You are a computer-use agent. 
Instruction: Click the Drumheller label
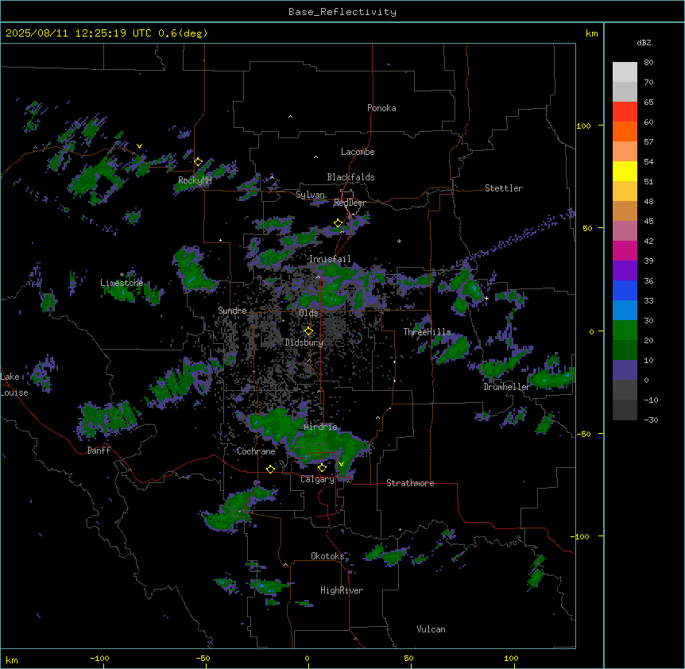507,387
